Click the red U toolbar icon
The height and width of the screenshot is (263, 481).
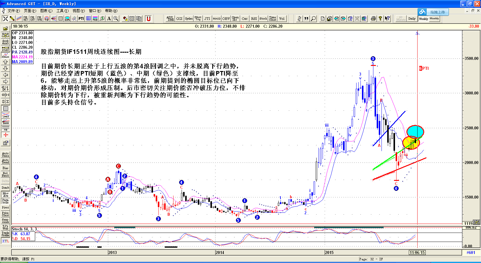[x=148, y=19]
